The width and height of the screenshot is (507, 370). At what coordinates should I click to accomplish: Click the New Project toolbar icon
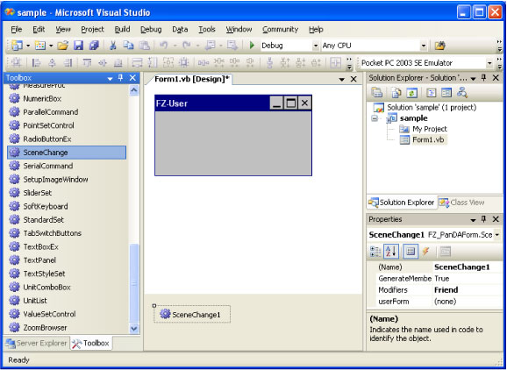tap(17, 46)
